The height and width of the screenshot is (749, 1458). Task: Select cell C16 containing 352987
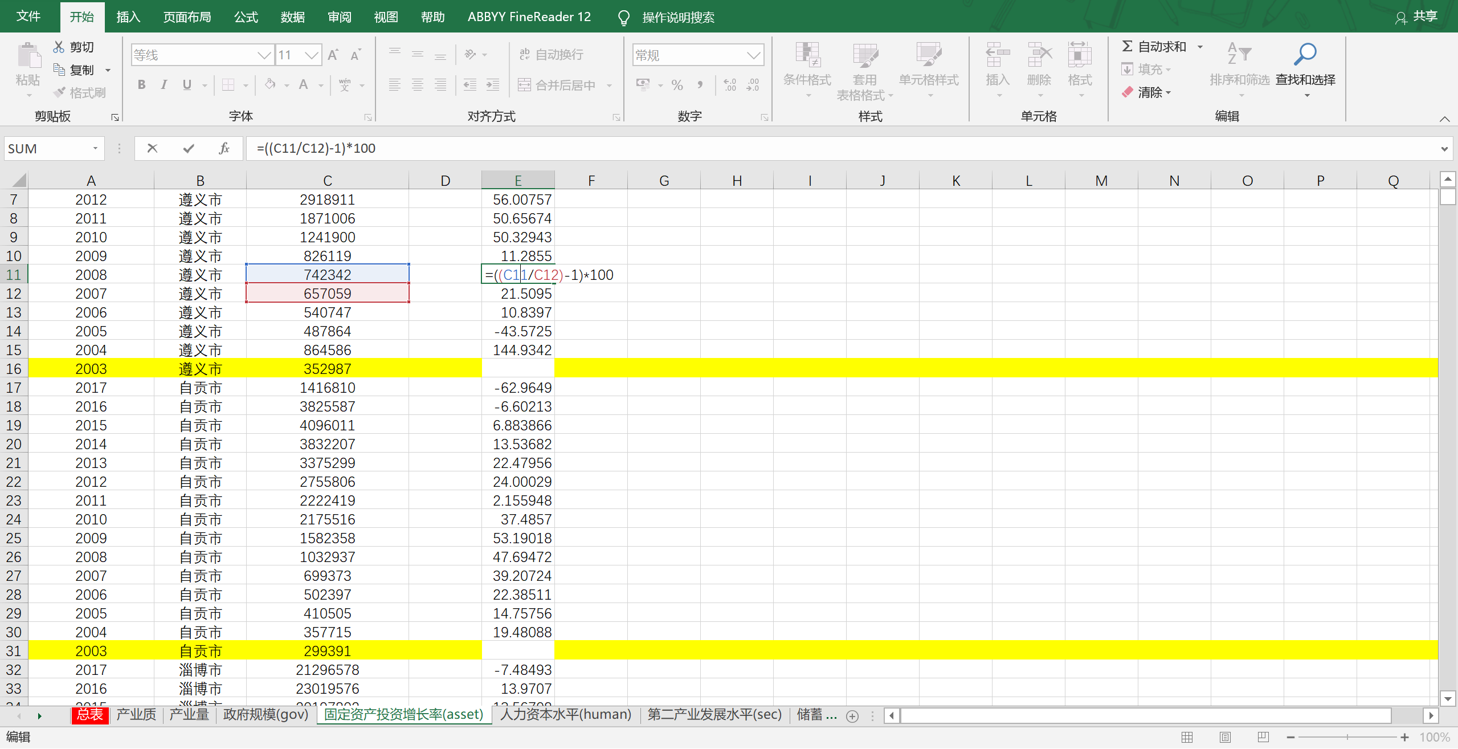pos(327,369)
